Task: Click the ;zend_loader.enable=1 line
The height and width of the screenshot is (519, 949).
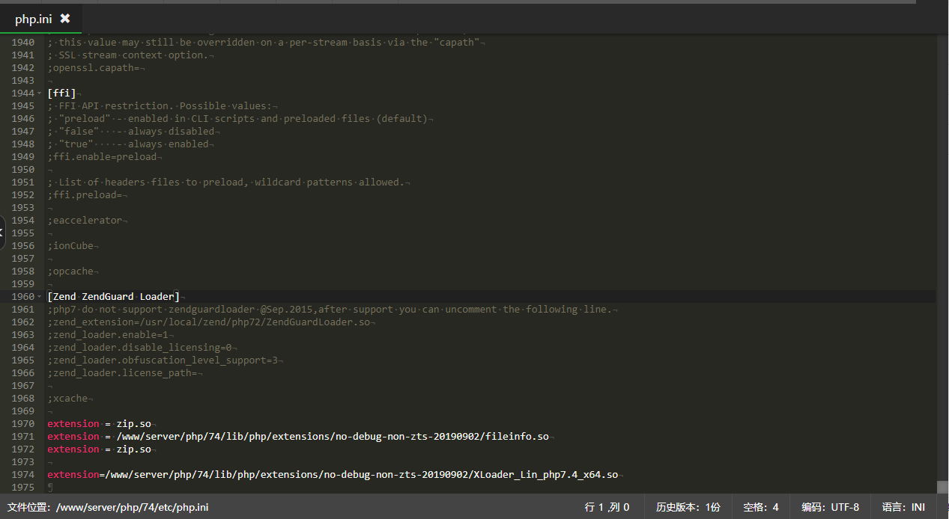Action: point(110,335)
